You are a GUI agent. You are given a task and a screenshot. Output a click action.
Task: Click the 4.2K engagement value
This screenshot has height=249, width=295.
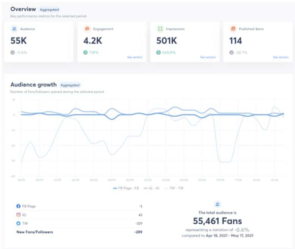pos(92,41)
